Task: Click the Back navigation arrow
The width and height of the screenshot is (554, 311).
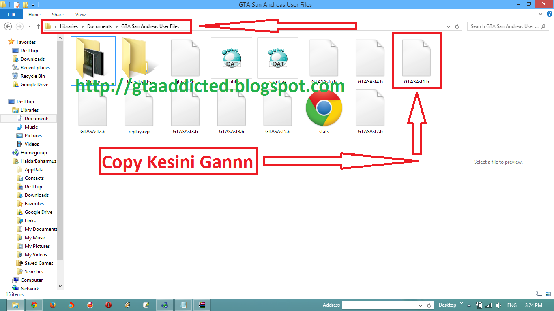Action: click(x=7, y=26)
